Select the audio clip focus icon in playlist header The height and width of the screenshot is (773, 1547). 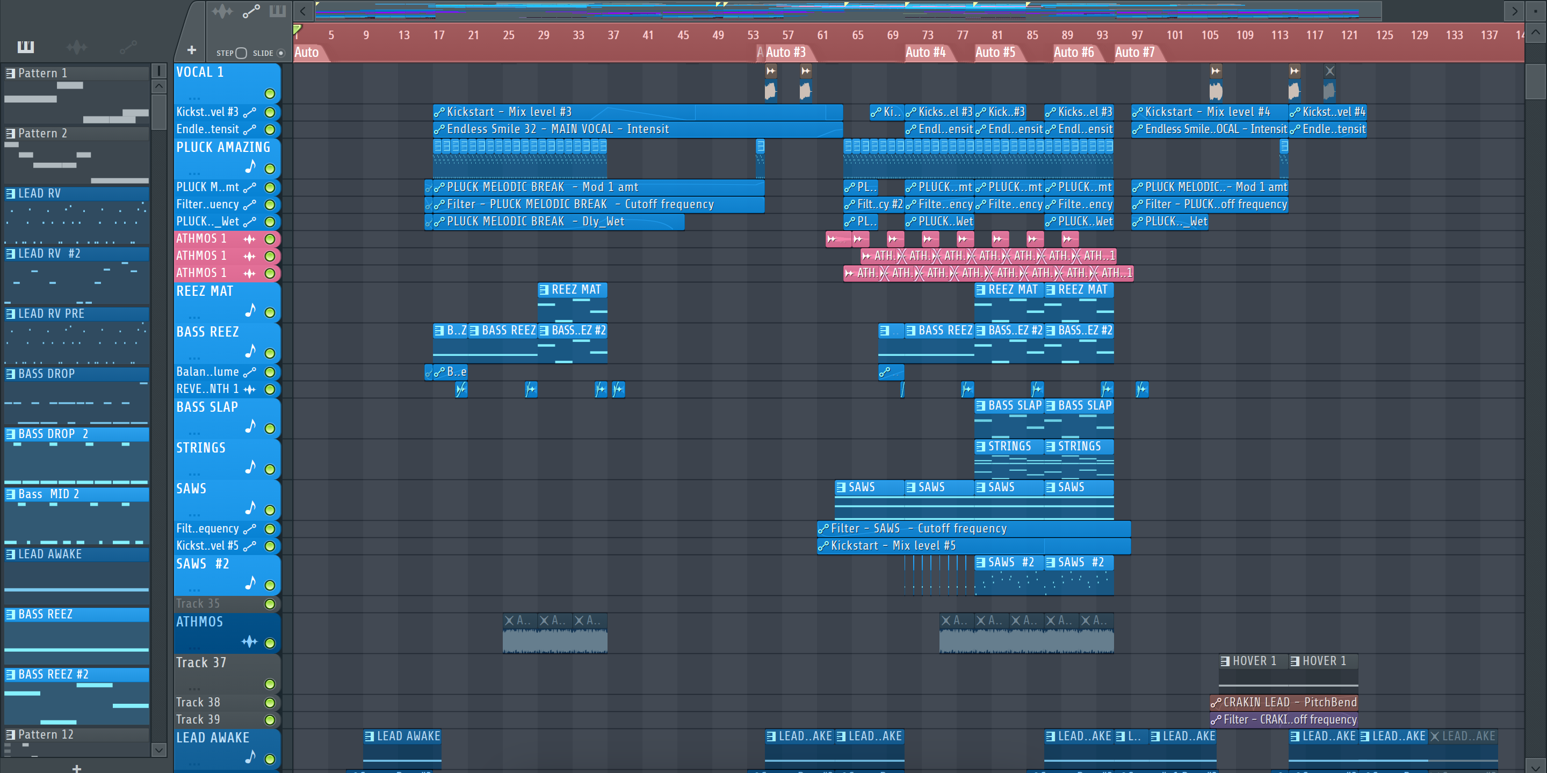click(222, 11)
